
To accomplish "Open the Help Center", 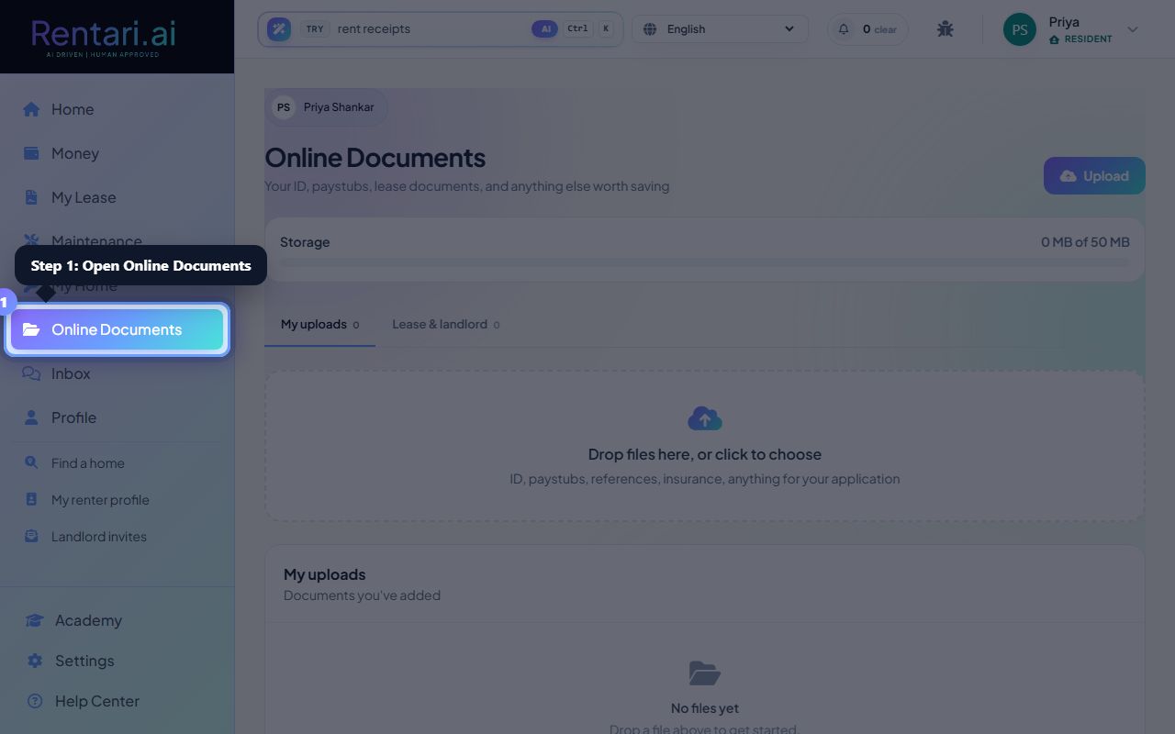I will tap(117, 701).
